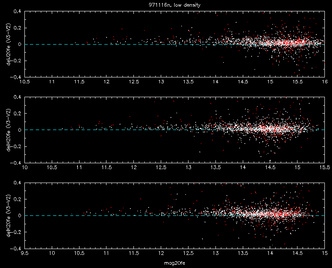Click the plot title '971116n, low density'

pos(175,5)
